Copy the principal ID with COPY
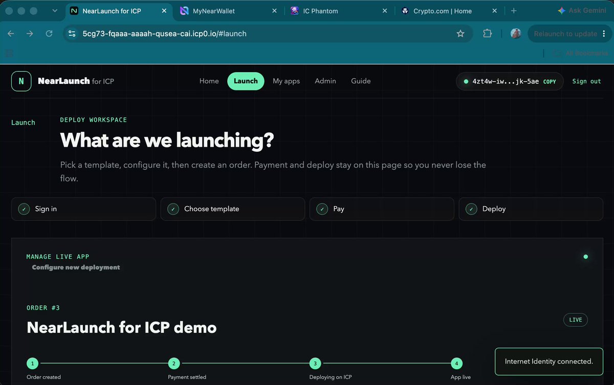This screenshot has height=385, width=614. 550,81
